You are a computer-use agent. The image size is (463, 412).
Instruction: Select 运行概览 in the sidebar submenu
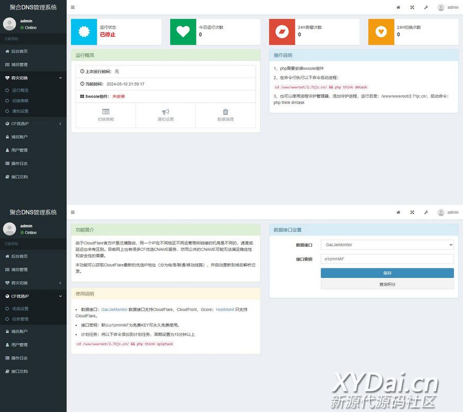(21, 91)
